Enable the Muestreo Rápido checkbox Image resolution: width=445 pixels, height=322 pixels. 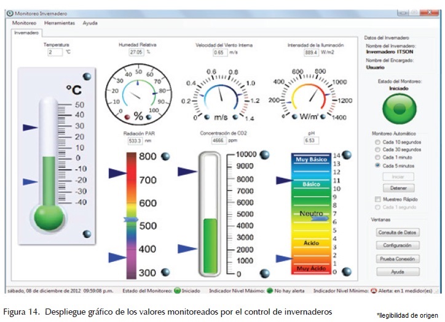click(377, 199)
